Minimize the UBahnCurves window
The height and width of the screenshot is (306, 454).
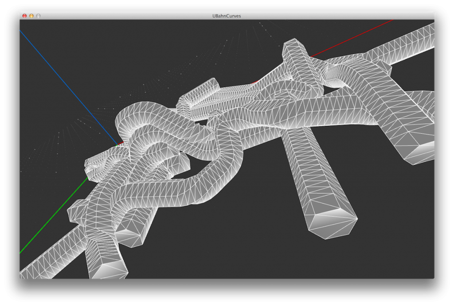(31, 16)
